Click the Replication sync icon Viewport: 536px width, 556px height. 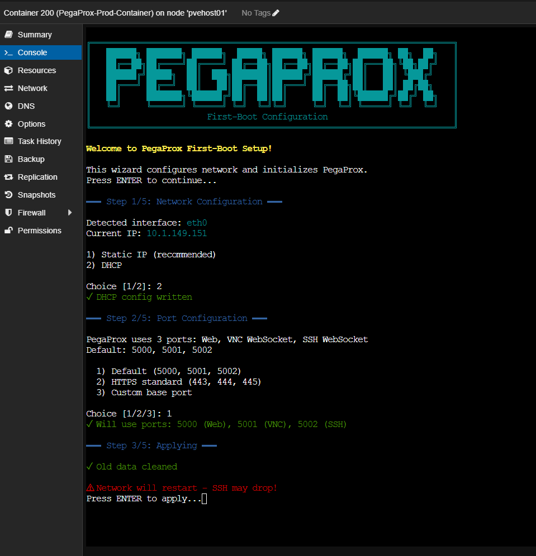pos(8,177)
